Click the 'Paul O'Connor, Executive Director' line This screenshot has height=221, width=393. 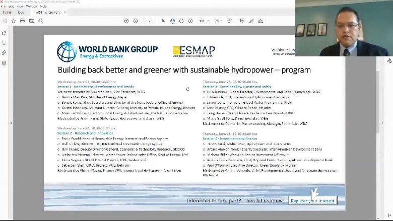250,166
